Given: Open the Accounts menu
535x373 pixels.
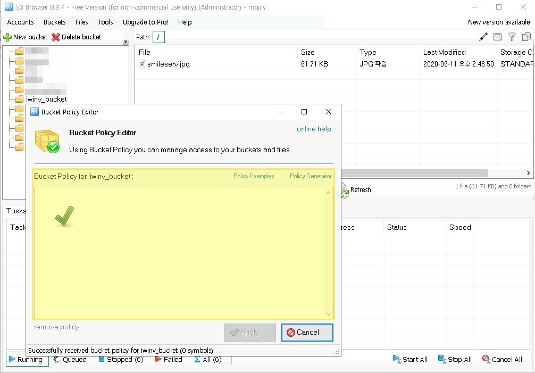Looking at the screenshot, I should (x=20, y=22).
